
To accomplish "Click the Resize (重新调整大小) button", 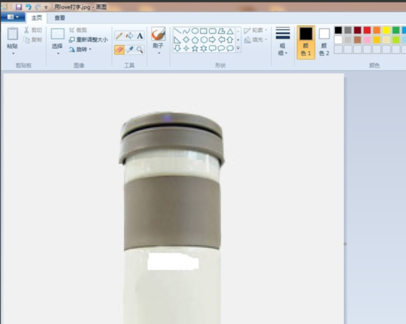I will 88,40.
